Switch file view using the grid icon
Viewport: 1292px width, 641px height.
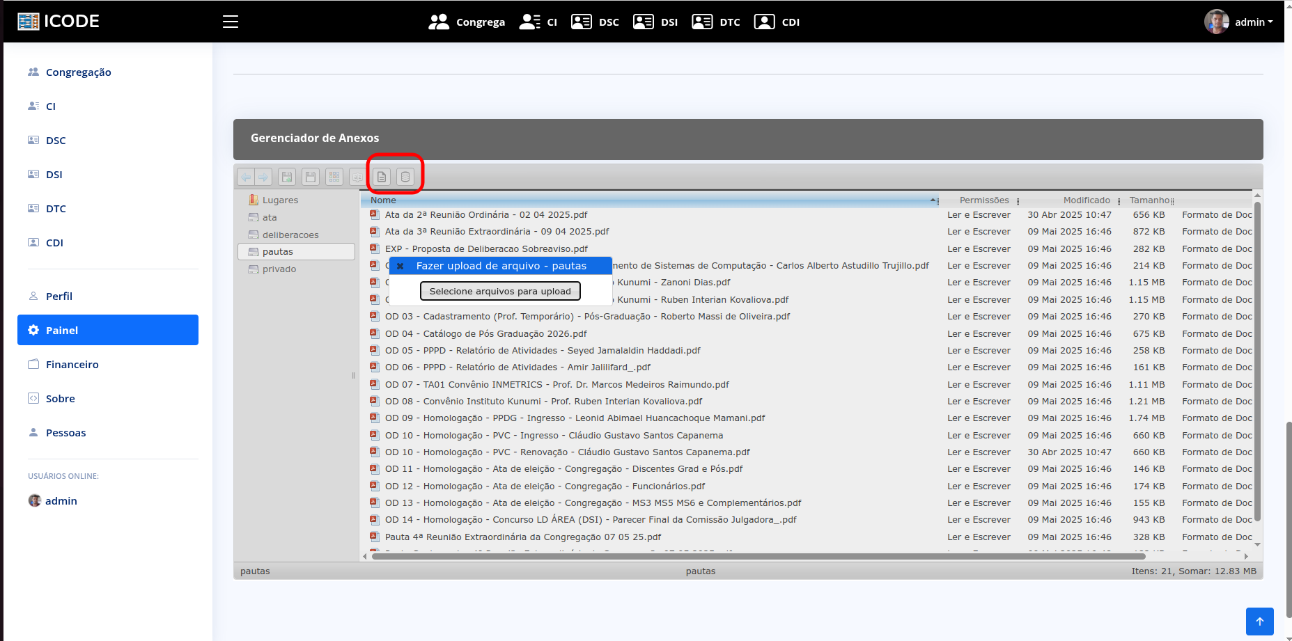point(334,177)
